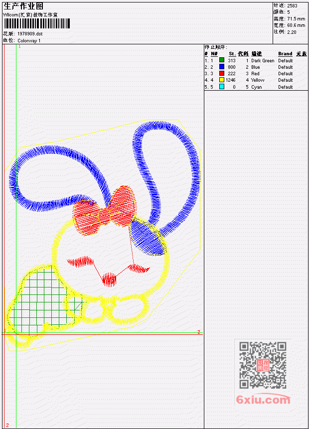Viewport: 309px width, 429px height.
Task: Click the red nose stitching on the face
Action: coord(109,280)
